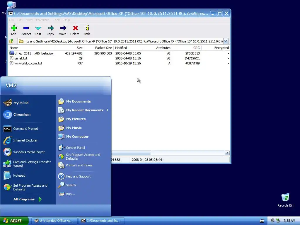Screen dimensions: 300x225
Task: Open the Tools menu
Action: pos(57,20)
